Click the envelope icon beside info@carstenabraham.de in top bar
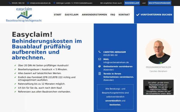180x112 pixels. tap(28, 3)
